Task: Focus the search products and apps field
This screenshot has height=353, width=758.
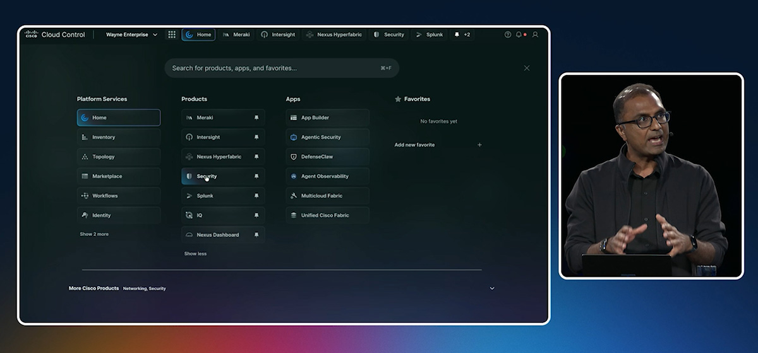Action: pyautogui.click(x=282, y=68)
